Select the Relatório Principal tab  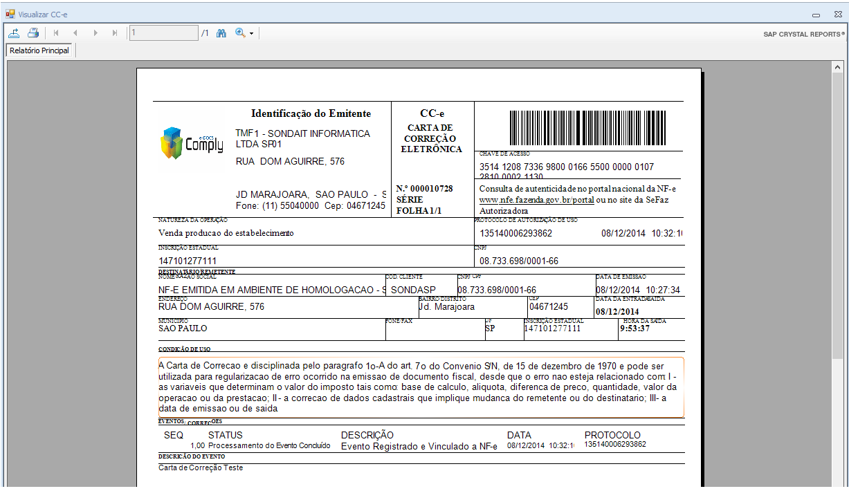point(39,50)
